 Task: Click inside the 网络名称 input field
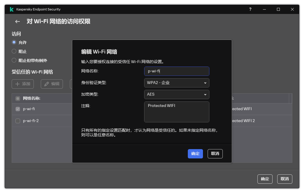coord(176,71)
